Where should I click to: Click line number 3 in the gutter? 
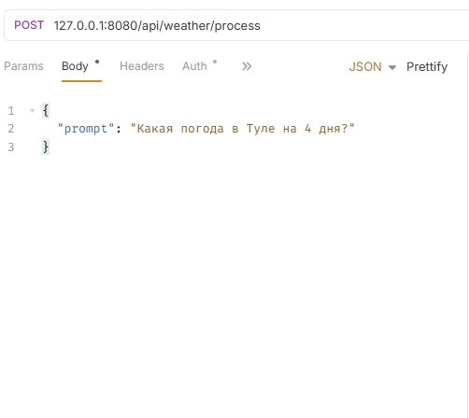[11, 146]
